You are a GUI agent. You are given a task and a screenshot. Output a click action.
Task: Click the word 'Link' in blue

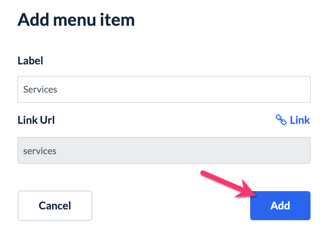point(300,120)
